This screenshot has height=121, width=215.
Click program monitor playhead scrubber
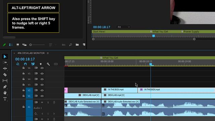154,36
